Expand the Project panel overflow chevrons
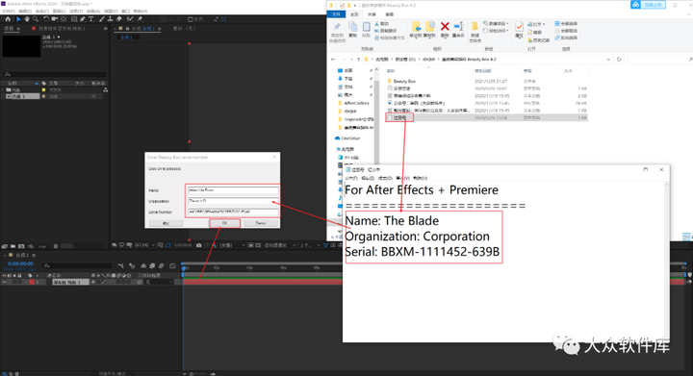The image size is (693, 376). coord(105,28)
